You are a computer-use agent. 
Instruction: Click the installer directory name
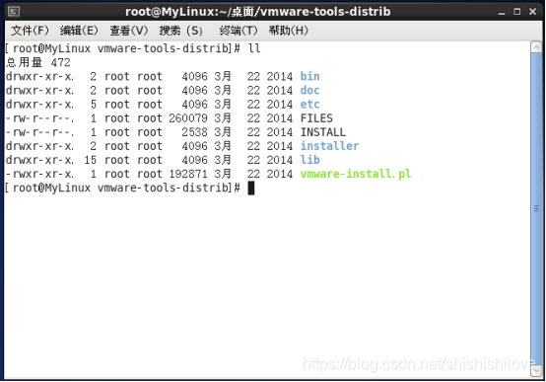click(x=329, y=146)
